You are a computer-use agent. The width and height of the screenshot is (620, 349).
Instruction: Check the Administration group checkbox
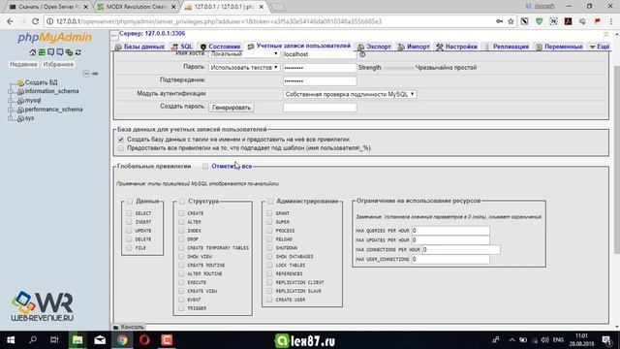pos(270,201)
